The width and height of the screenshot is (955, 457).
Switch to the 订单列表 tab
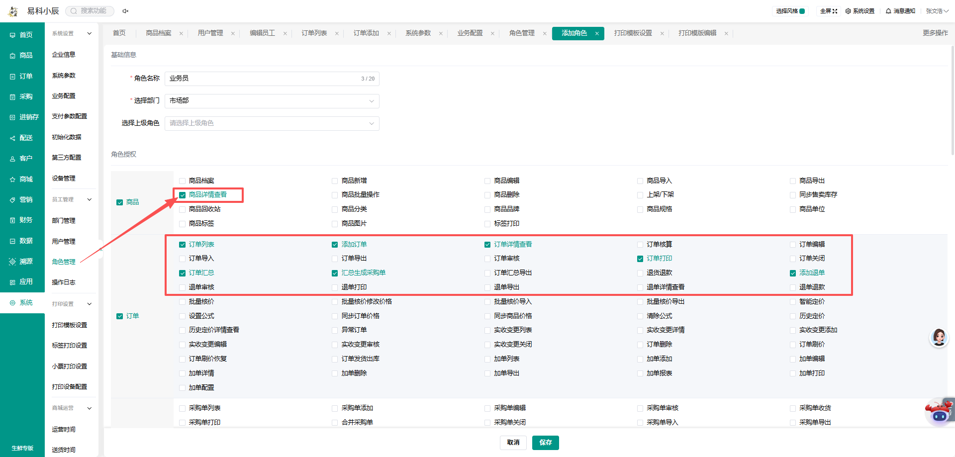(x=314, y=33)
